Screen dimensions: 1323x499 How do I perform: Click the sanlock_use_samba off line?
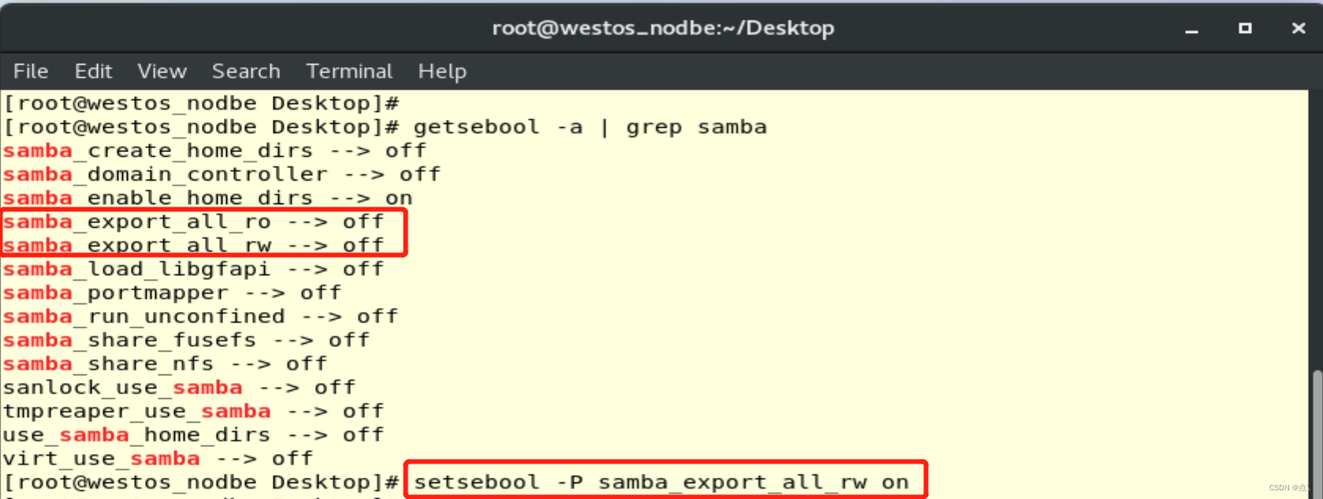(x=178, y=387)
